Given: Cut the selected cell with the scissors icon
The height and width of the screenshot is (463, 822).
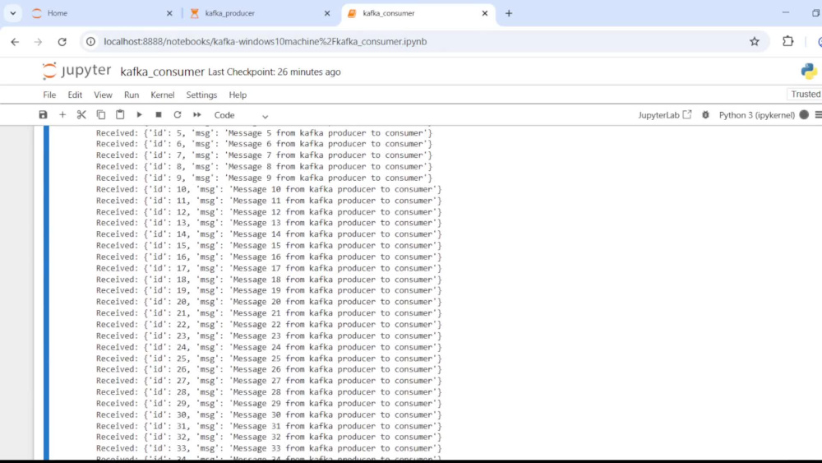Looking at the screenshot, I should tap(81, 115).
